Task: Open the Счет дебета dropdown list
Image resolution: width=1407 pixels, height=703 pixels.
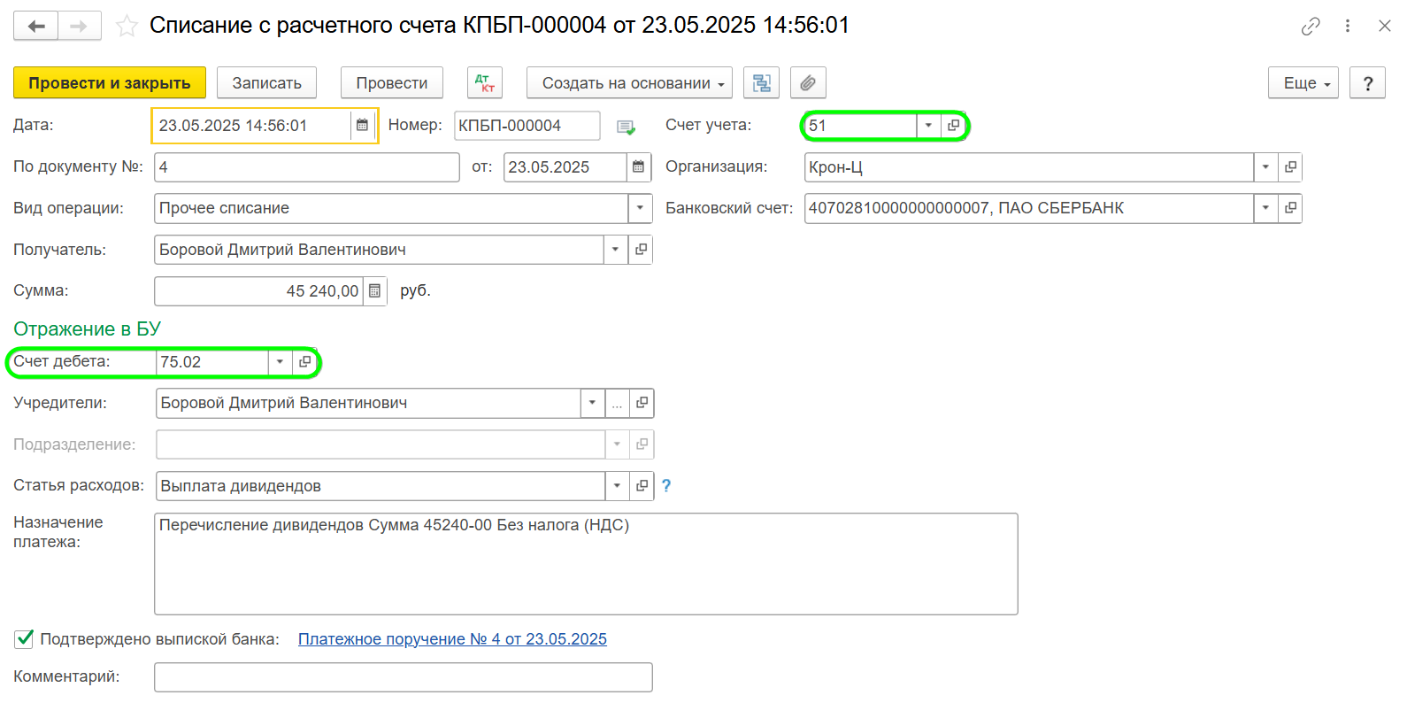Action: coord(280,362)
